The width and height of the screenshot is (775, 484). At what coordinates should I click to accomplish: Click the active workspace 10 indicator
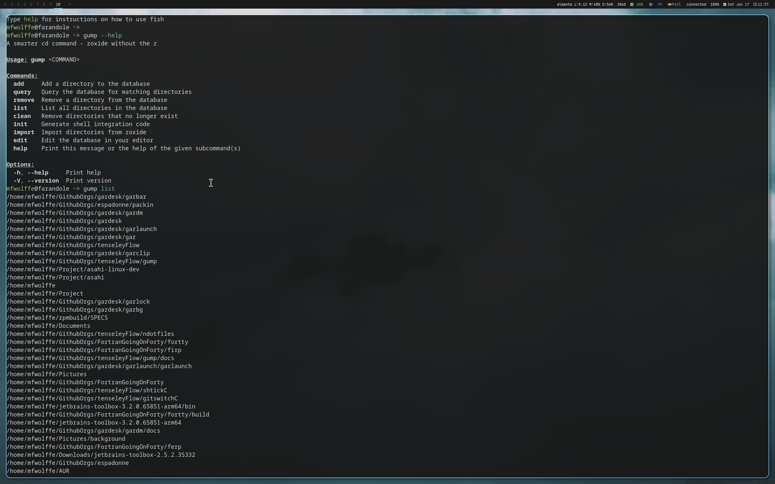(58, 5)
